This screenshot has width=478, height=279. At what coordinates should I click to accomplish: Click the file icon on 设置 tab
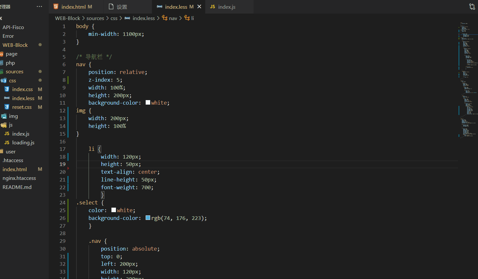click(111, 6)
